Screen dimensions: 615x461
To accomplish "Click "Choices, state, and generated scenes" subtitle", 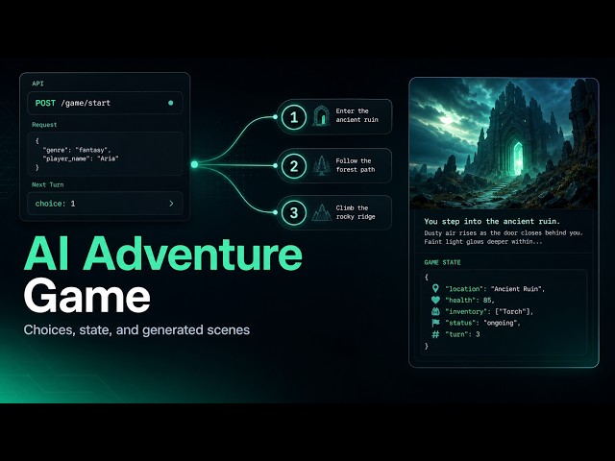I will point(136,330).
